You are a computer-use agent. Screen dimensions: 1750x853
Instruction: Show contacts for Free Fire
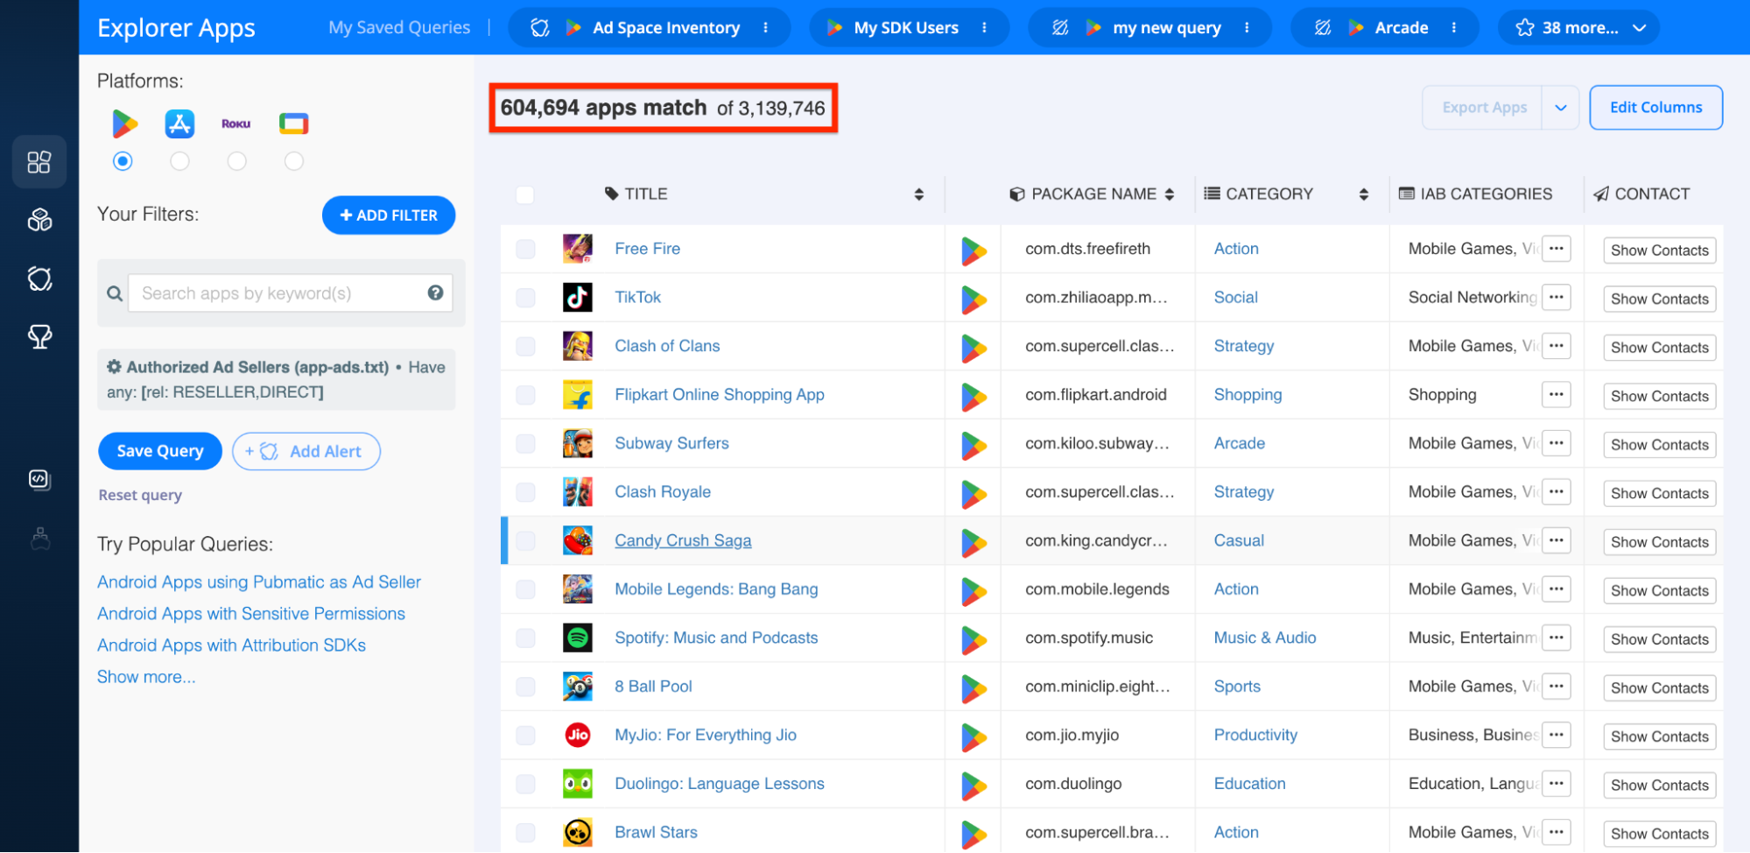pos(1660,250)
